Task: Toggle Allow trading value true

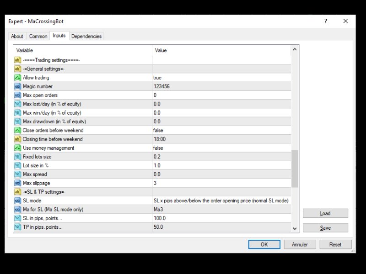Action: pos(221,78)
